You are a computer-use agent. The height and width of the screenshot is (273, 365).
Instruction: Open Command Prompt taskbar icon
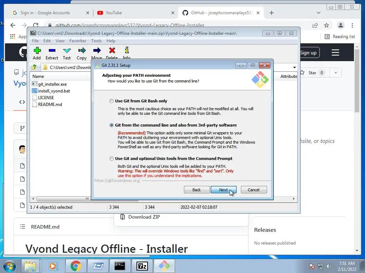point(120,266)
